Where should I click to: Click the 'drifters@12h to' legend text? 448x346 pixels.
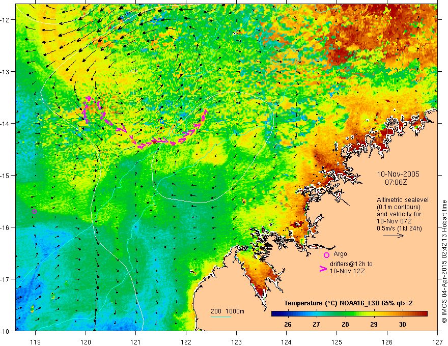(x=351, y=264)
